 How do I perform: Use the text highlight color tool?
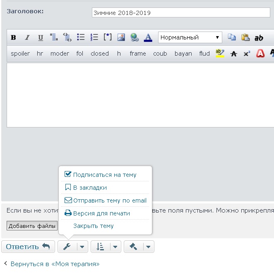219,53
